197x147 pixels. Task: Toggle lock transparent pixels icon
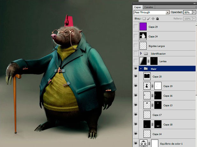pyautogui.click(x=144, y=19)
